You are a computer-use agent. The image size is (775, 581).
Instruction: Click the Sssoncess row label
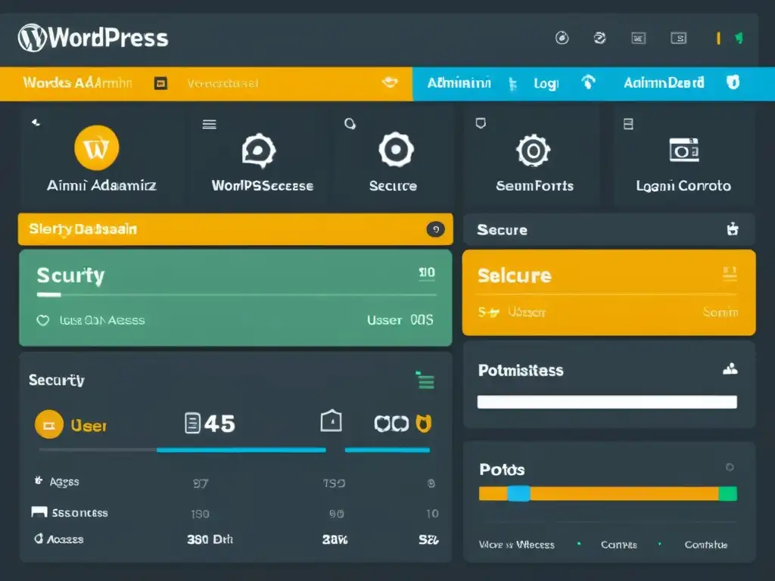coord(79,513)
